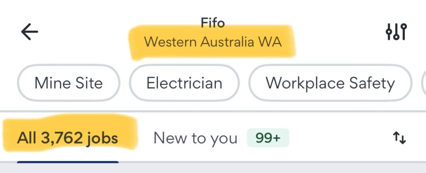Image resolution: width=426 pixels, height=173 pixels.
Task: Tap the partially visible chip after Workplace Safety
Action: pyautogui.click(x=423, y=83)
